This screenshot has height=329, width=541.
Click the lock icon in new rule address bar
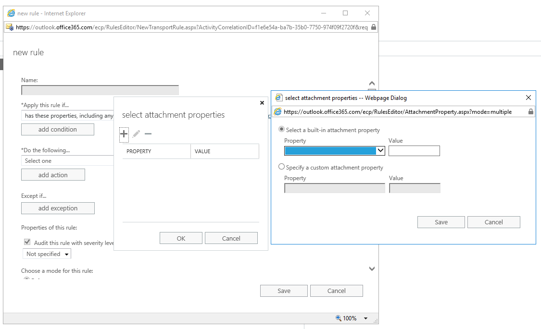[x=373, y=27]
